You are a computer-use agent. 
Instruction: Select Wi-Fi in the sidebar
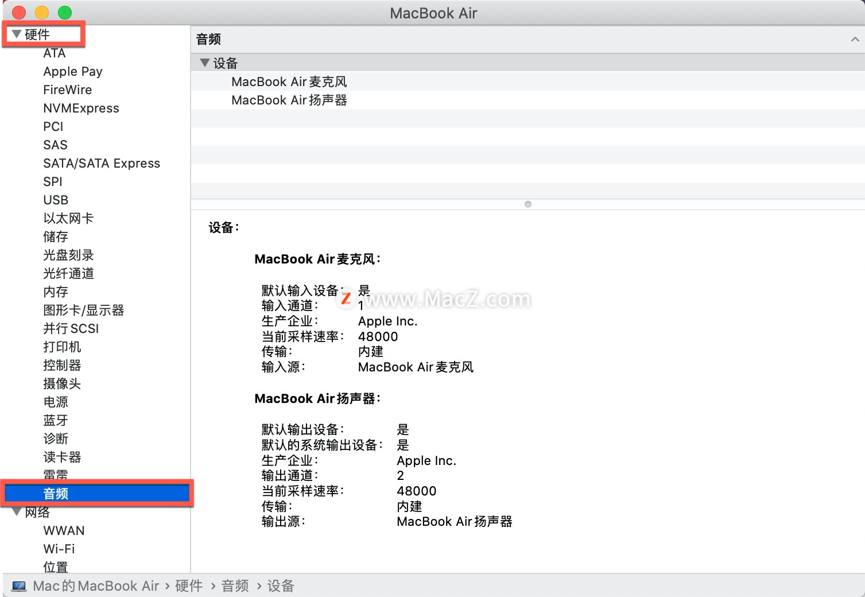coord(59,549)
